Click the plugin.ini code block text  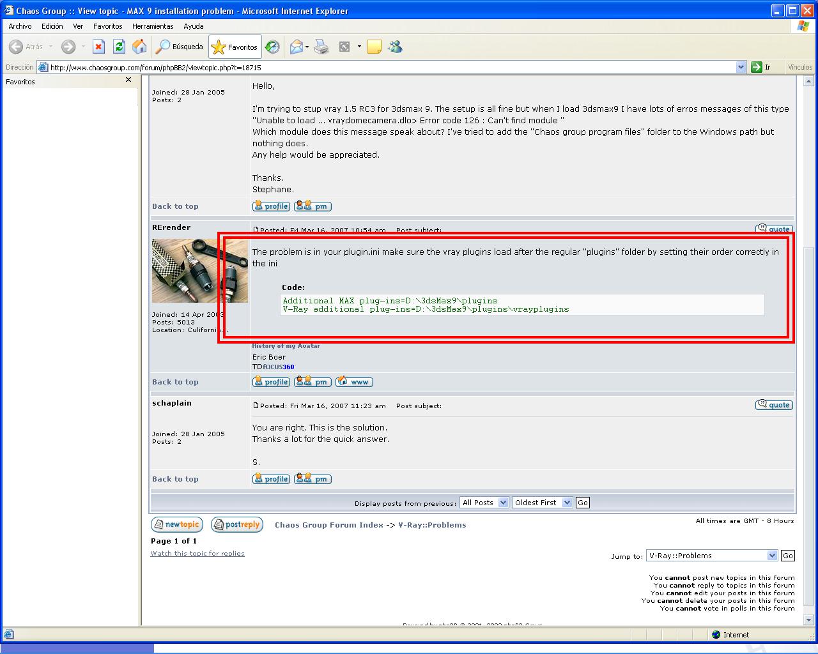pyautogui.click(x=426, y=305)
